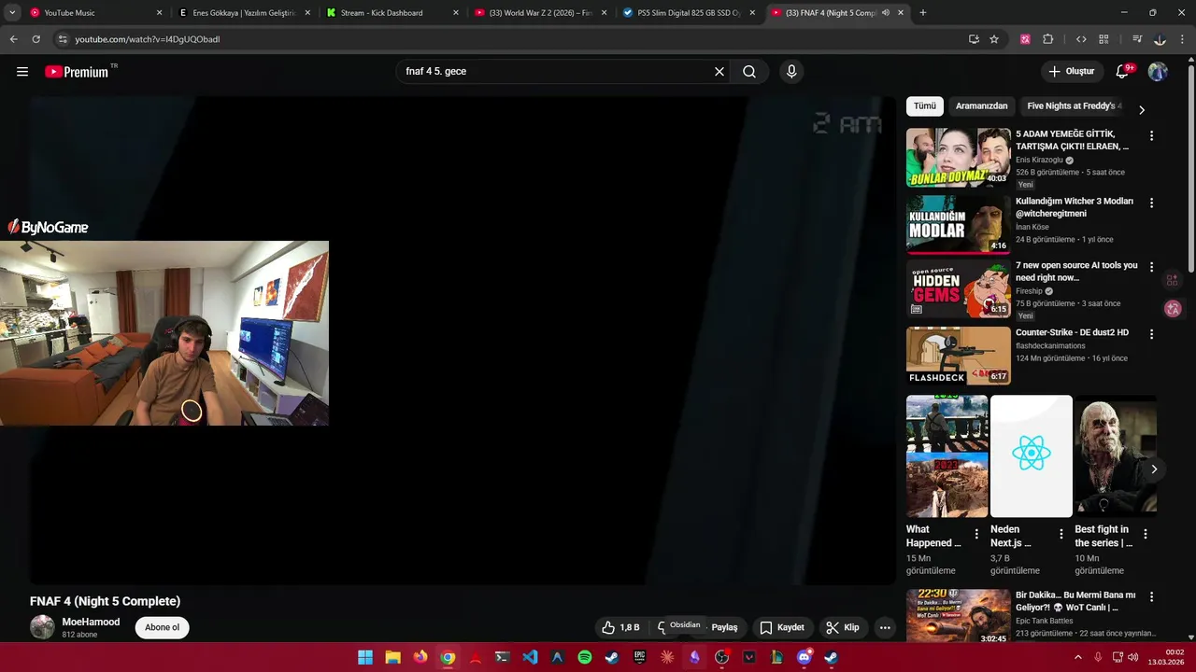Save the video with Kaydet

click(x=782, y=627)
